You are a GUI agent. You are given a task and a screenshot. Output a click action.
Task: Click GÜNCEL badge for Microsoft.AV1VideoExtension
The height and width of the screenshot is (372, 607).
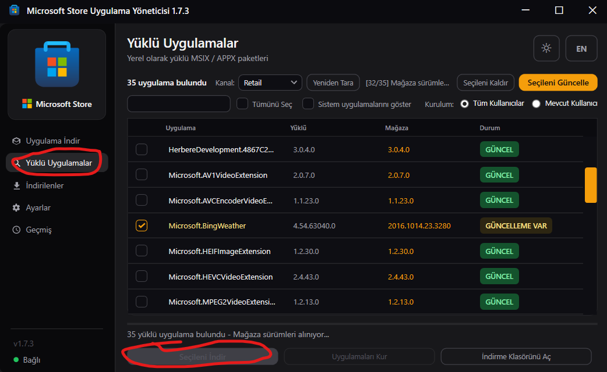[499, 175]
